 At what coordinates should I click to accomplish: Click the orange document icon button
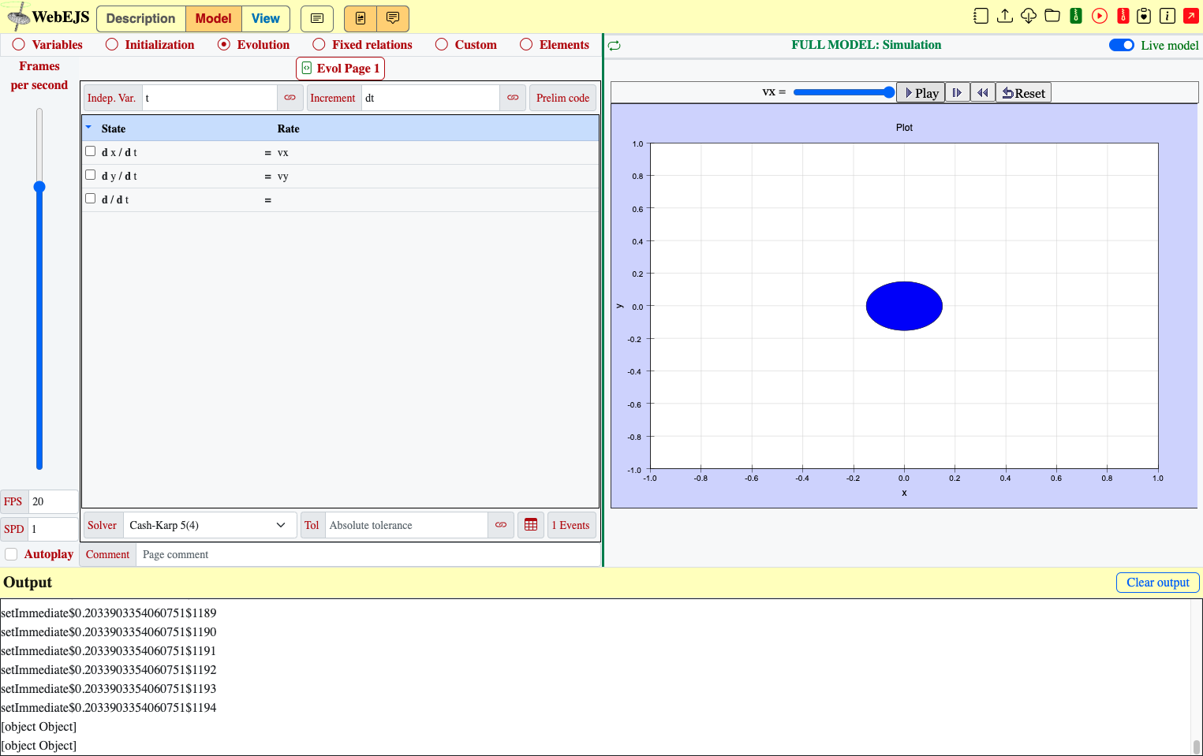tap(361, 18)
